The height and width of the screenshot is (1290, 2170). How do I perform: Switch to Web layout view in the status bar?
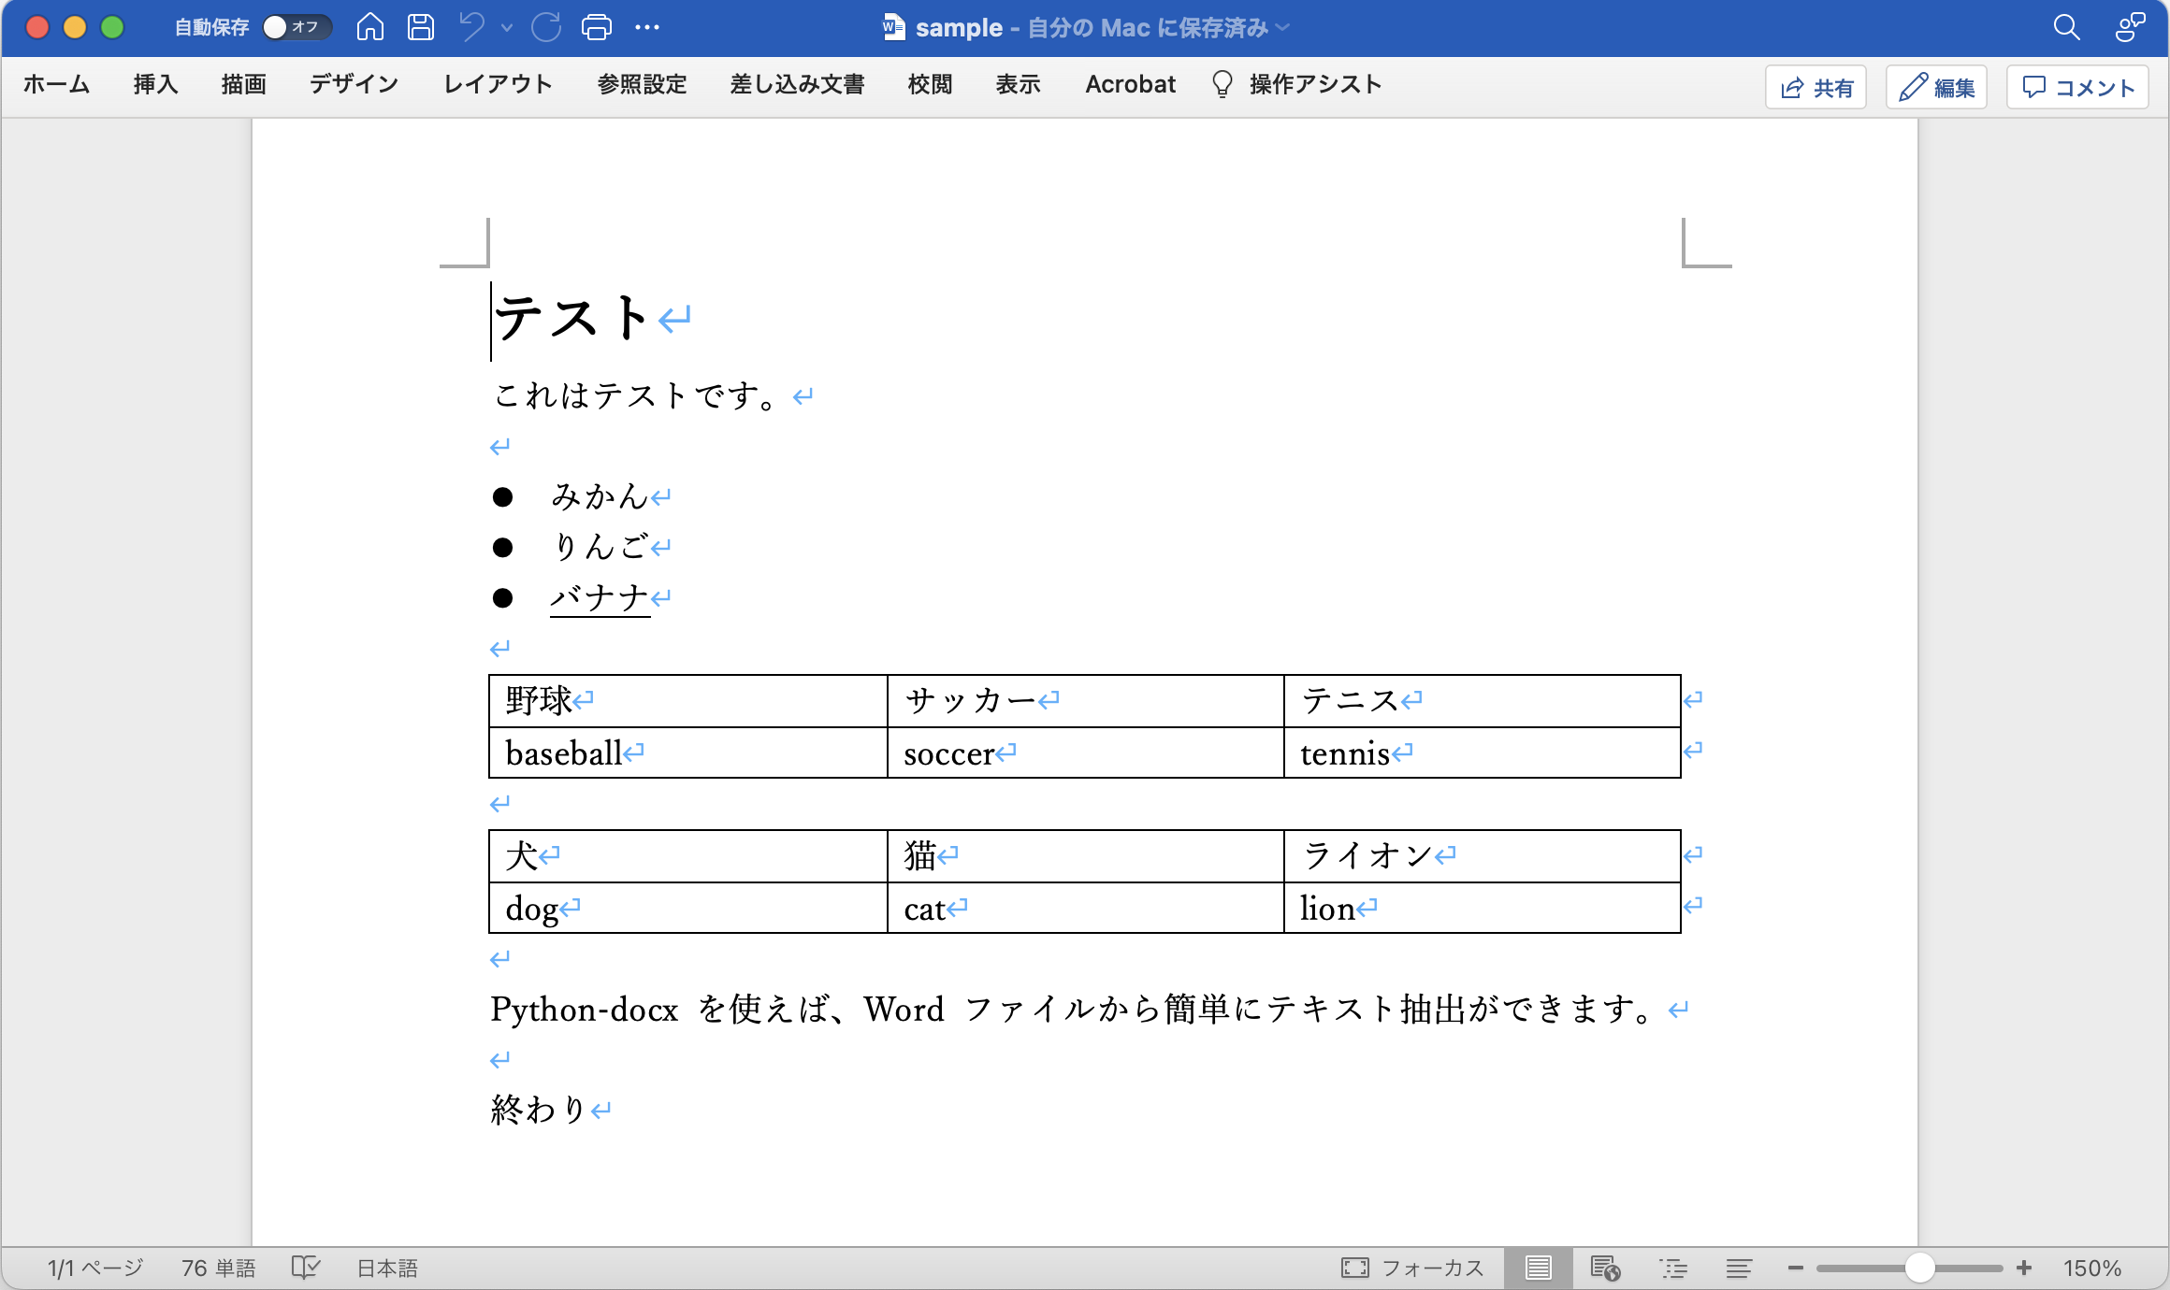click(1606, 1268)
